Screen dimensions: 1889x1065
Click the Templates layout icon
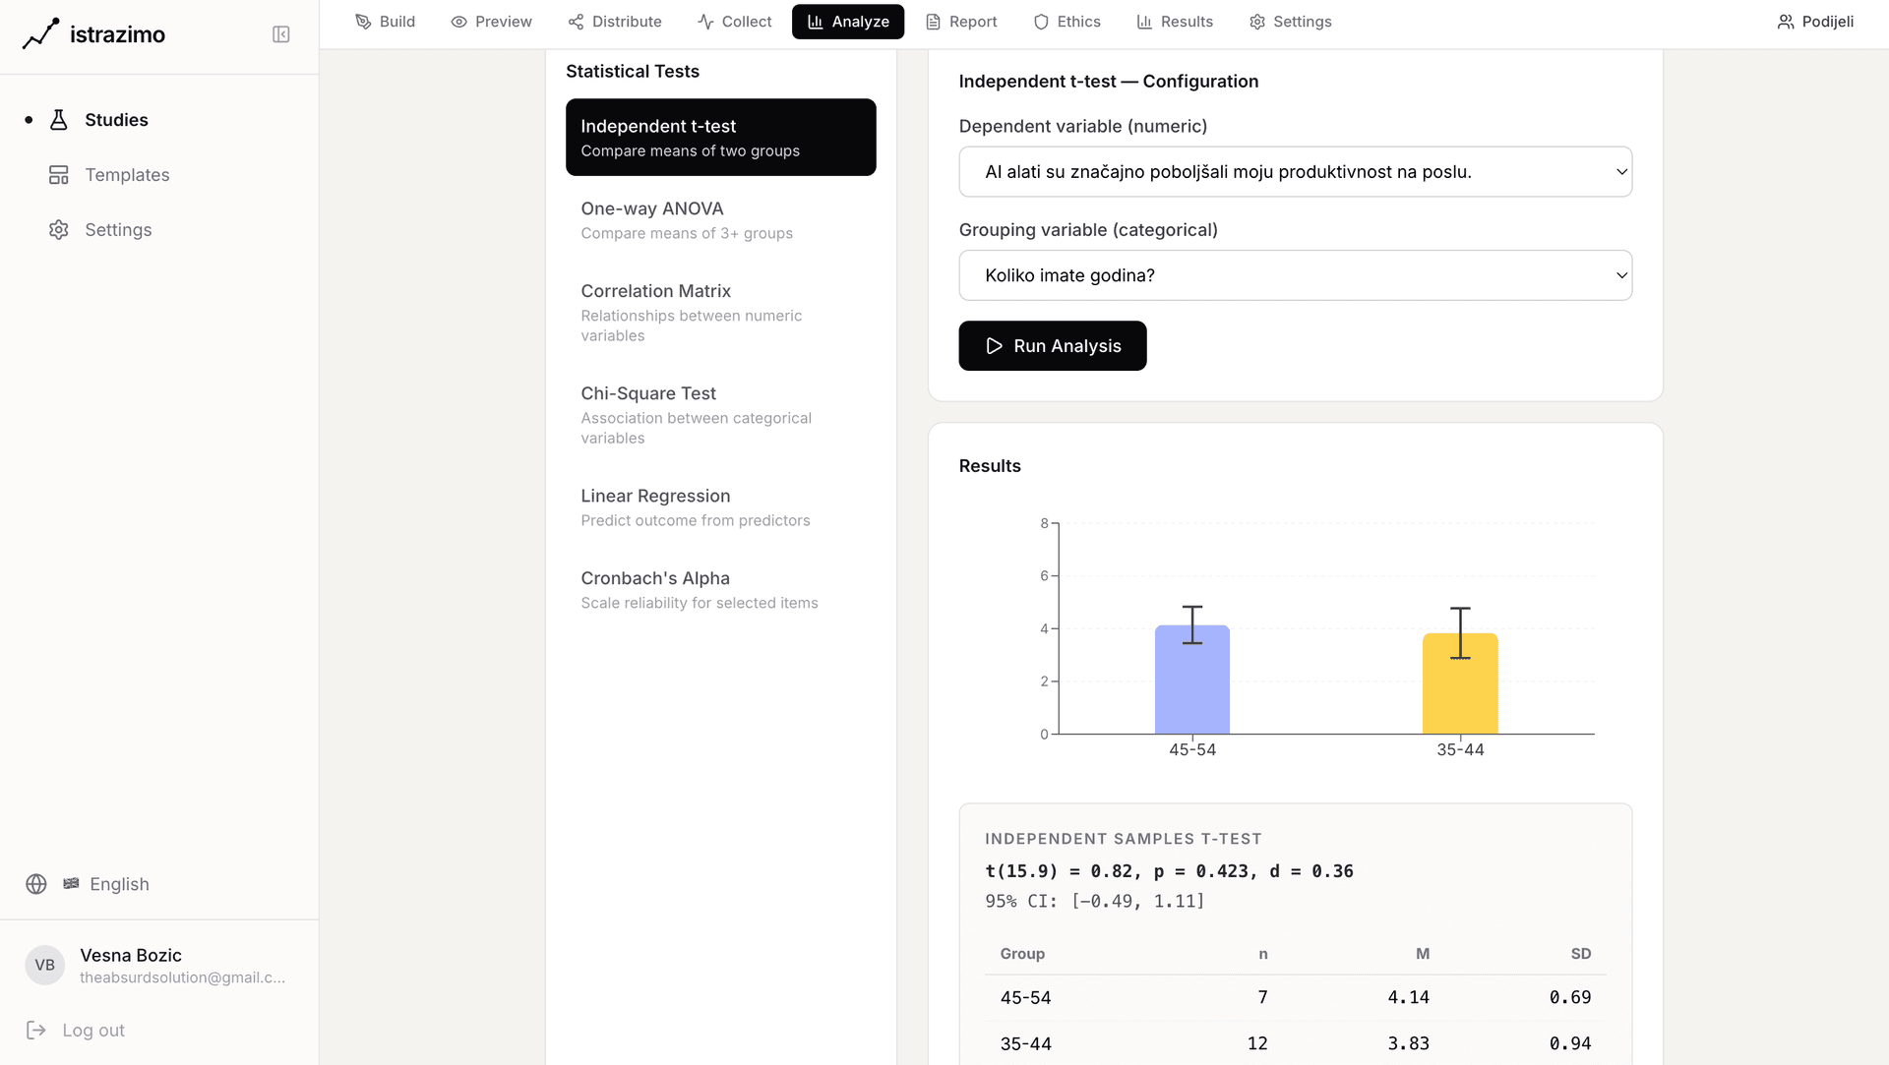[59, 175]
